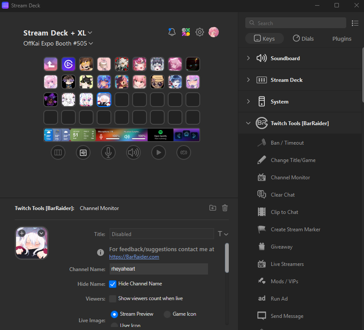This screenshot has width=364, height=330.
Task: Click the plus badge on key image
Action: coord(22,233)
